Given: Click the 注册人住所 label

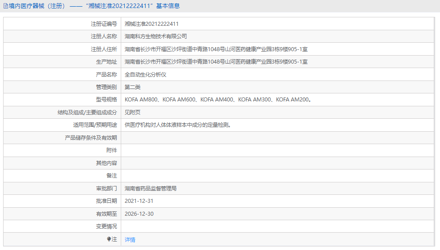Looking at the screenshot, I should [104, 49].
